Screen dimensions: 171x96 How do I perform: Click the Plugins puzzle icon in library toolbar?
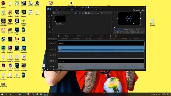pyautogui.click(x=58, y=13)
